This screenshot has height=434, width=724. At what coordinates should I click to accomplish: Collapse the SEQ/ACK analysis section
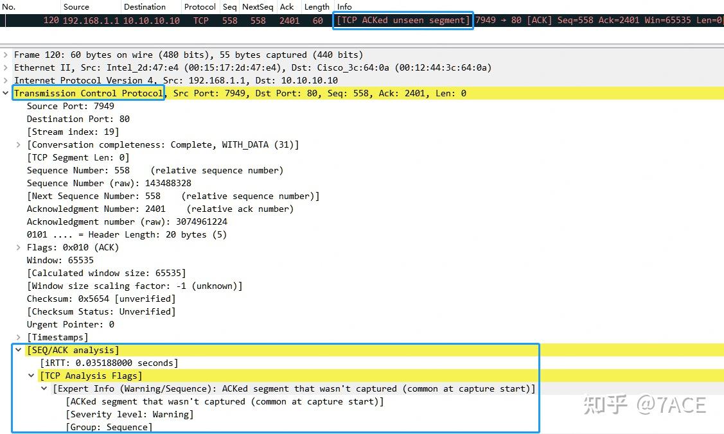[18, 350]
